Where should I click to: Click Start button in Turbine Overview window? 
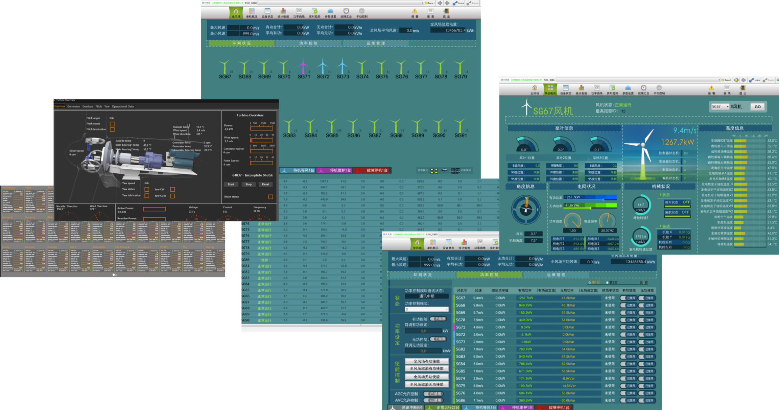tap(231, 185)
